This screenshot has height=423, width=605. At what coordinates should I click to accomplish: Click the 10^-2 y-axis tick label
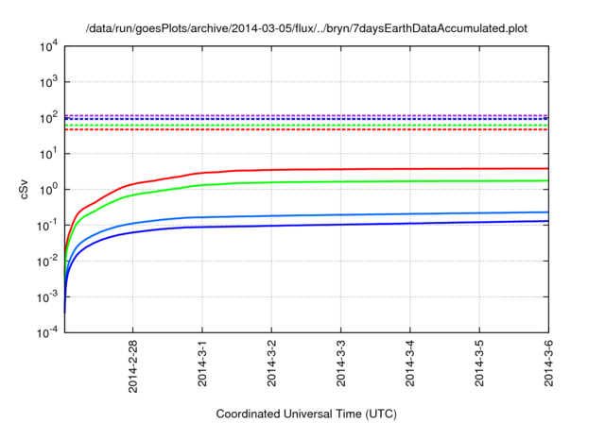(47, 262)
